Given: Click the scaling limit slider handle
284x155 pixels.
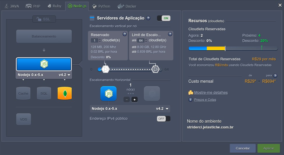Looking at the screenshot, I should 155,69.
